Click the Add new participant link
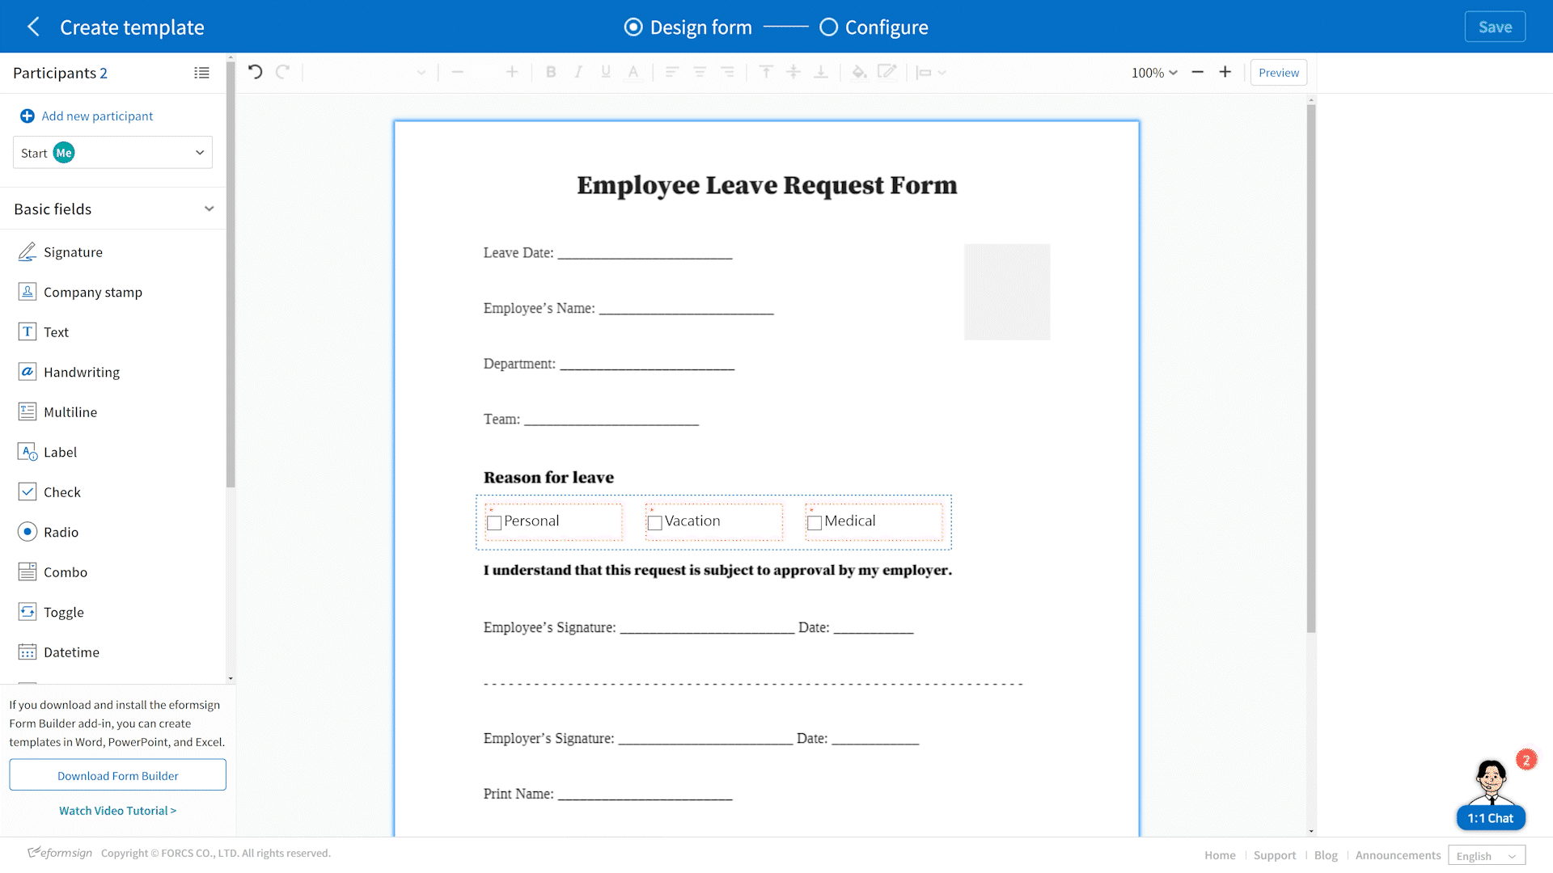The width and height of the screenshot is (1553, 873). (x=97, y=116)
